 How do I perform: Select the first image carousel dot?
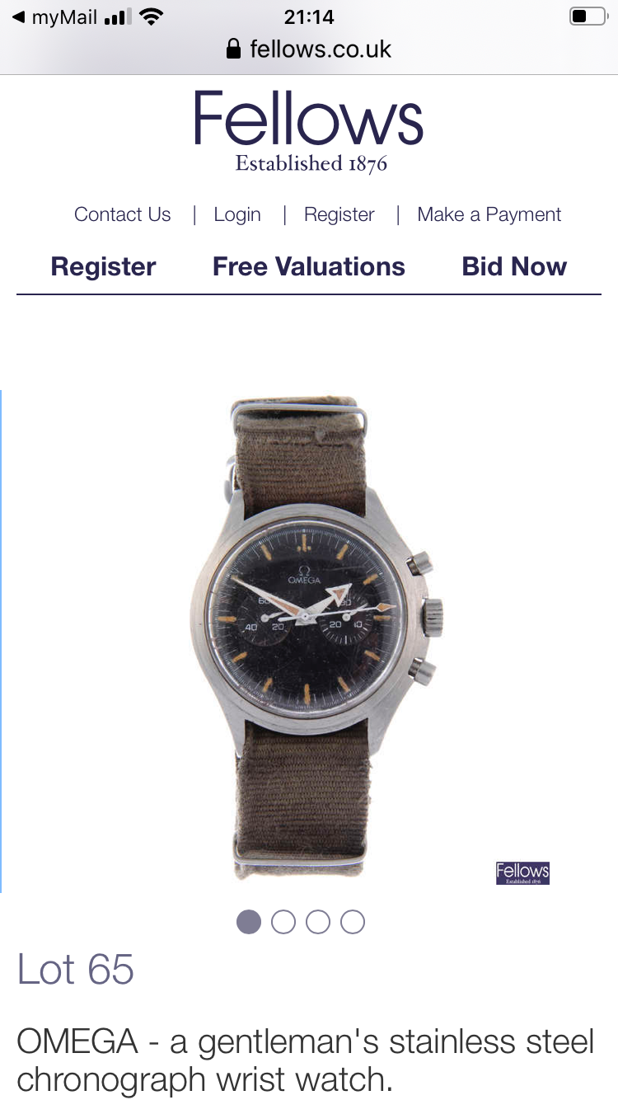pyautogui.click(x=249, y=922)
